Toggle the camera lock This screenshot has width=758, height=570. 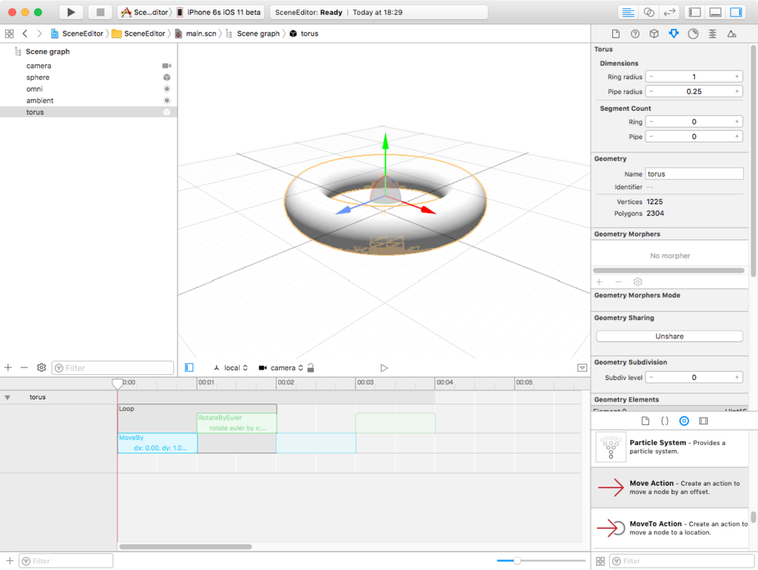(x=311, y=367)
